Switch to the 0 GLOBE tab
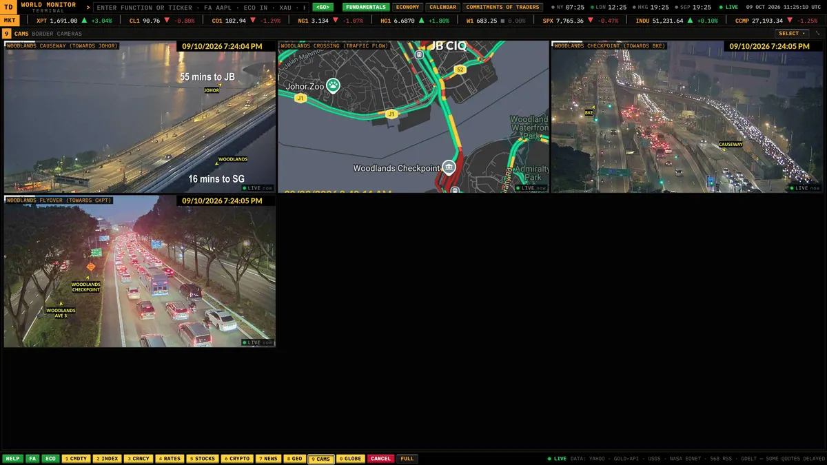The height and width of the screenshot is (465, 827). [x=351, y=459]
